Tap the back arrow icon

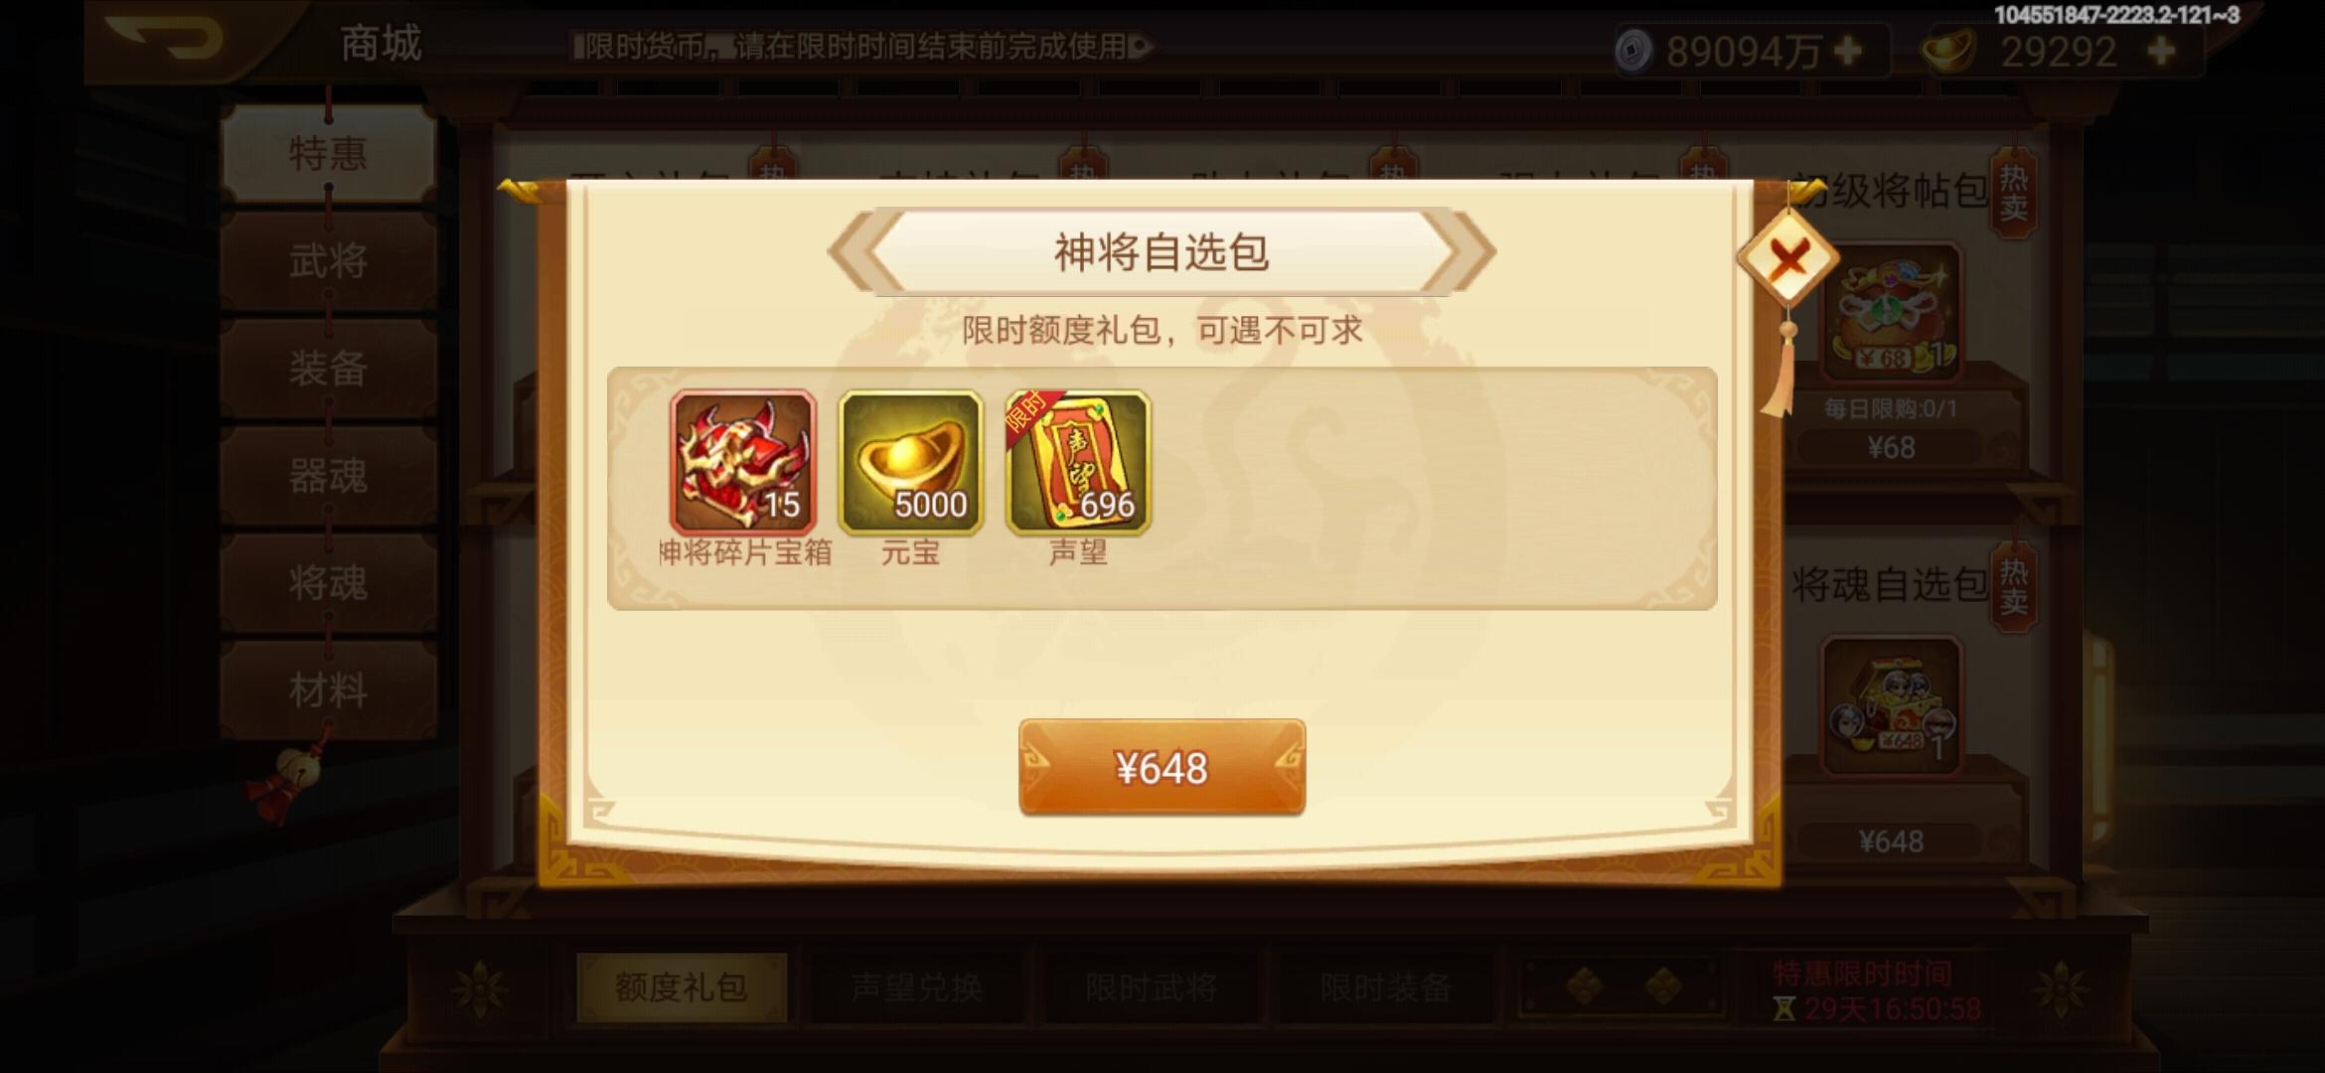164,40
